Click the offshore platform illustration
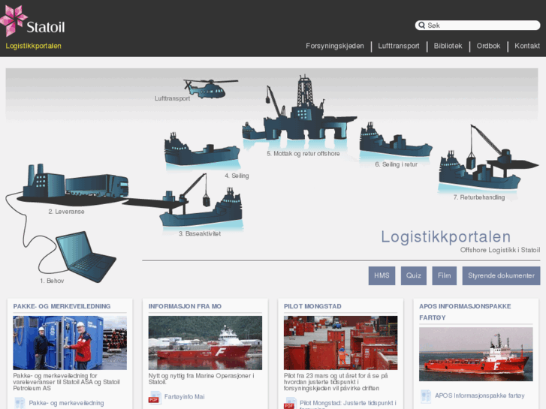Viewport: 546px width, 409px height. coord(300,109)
